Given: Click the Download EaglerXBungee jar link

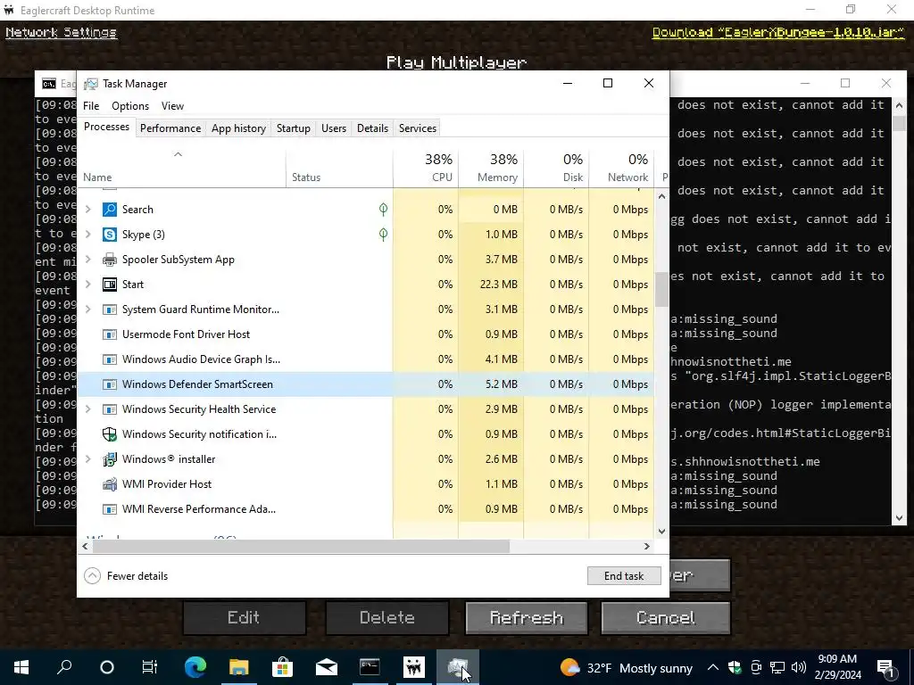Looking at the screenshot, I should pos(778,33).
